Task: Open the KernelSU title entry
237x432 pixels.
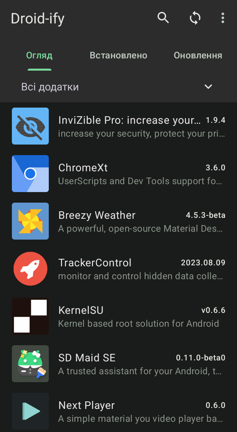Action: click(x=81, y=310)
